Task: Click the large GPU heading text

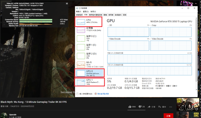Action: click(111, 21)
